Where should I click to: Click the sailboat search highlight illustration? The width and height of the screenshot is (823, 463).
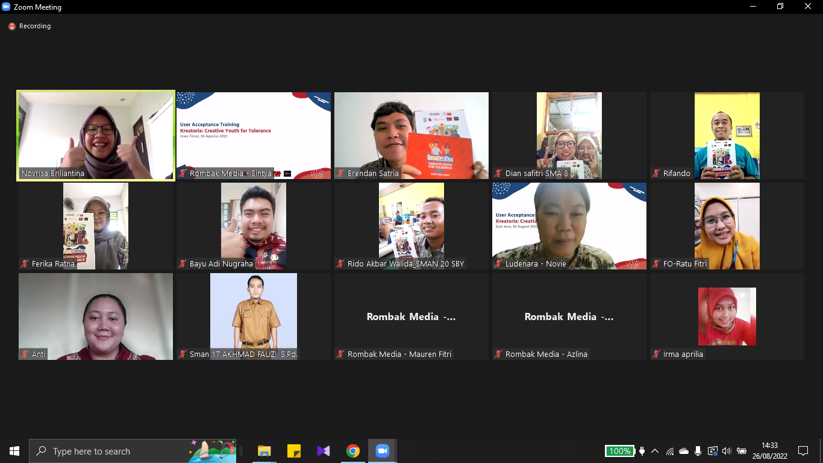tap(212, 451)
